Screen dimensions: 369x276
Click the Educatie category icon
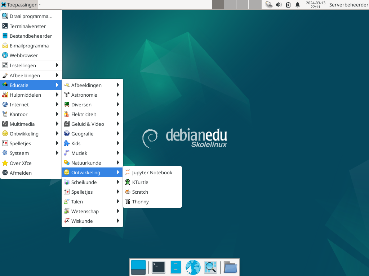(5, 85)
